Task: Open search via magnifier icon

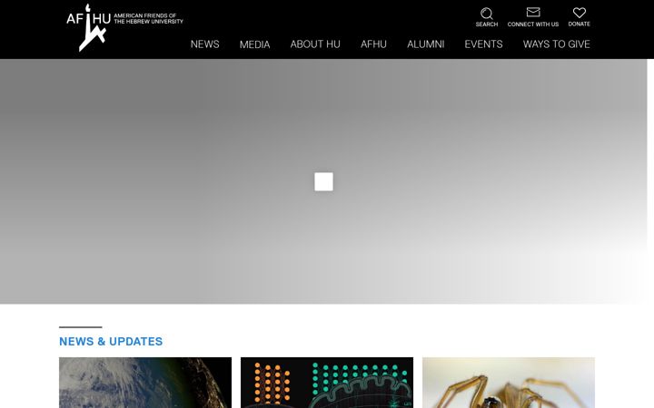Action: pyautogui.click(x=486, y=14)
